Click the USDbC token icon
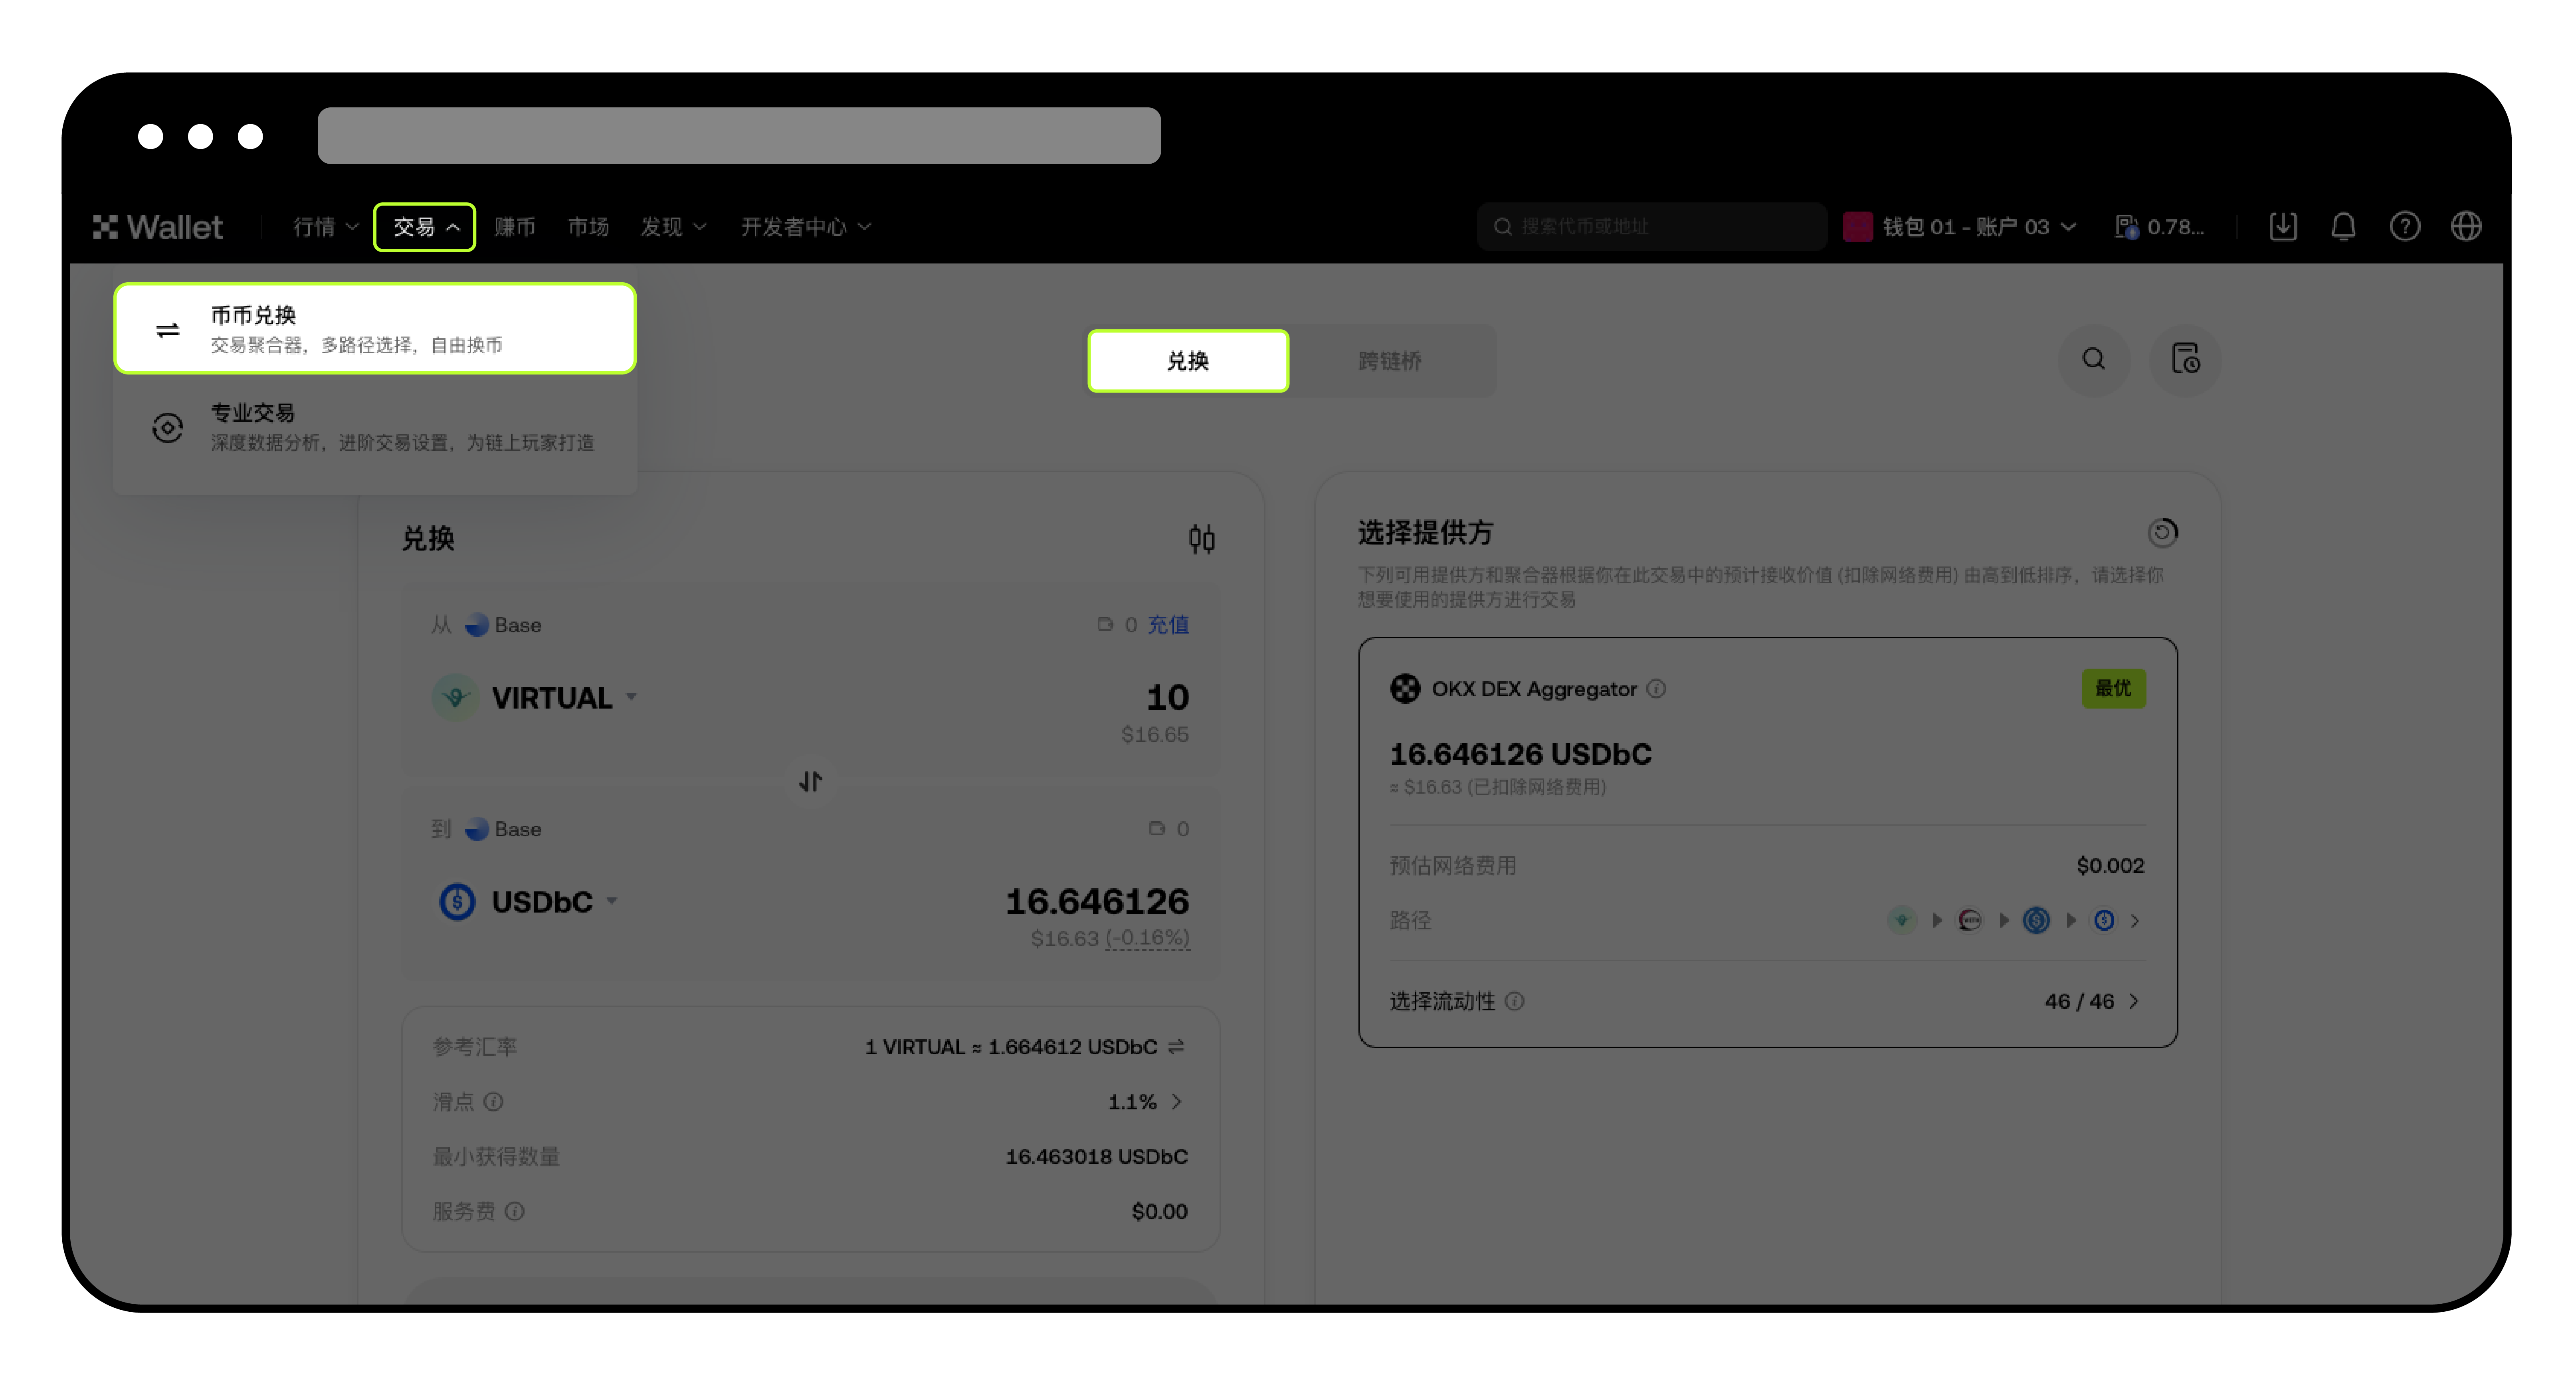This screenshot has width=2576, height=1384. 457,902
